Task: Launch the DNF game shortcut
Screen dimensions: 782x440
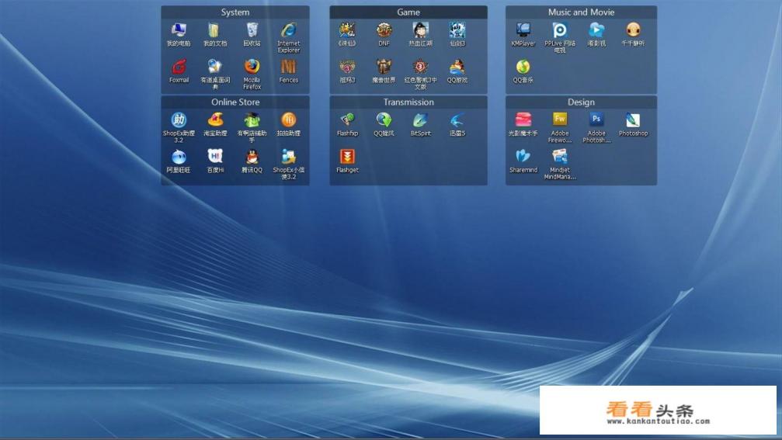Action: (384, 31)
